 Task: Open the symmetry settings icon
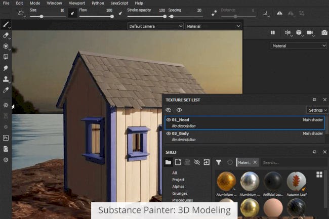click(287, 32)
